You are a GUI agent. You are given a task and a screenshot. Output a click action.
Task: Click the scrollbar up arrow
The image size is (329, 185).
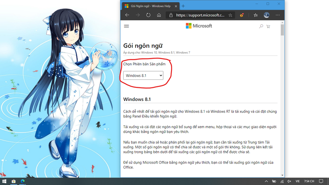[x=282, y=23]
